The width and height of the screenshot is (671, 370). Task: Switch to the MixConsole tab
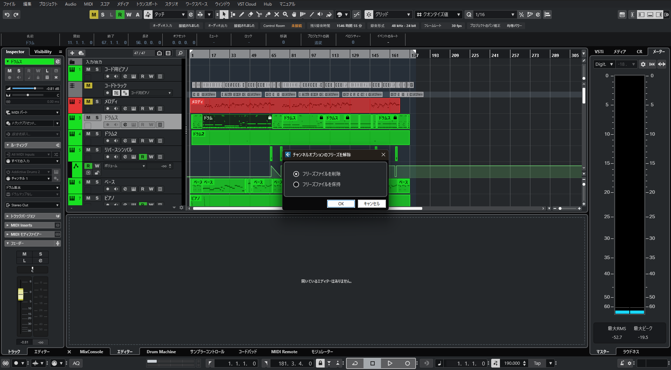[x=91, y=352]
